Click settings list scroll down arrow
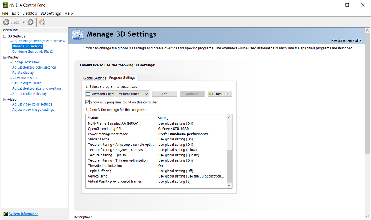The height and width of the screenshot is (220, 371). pos(229,185)
